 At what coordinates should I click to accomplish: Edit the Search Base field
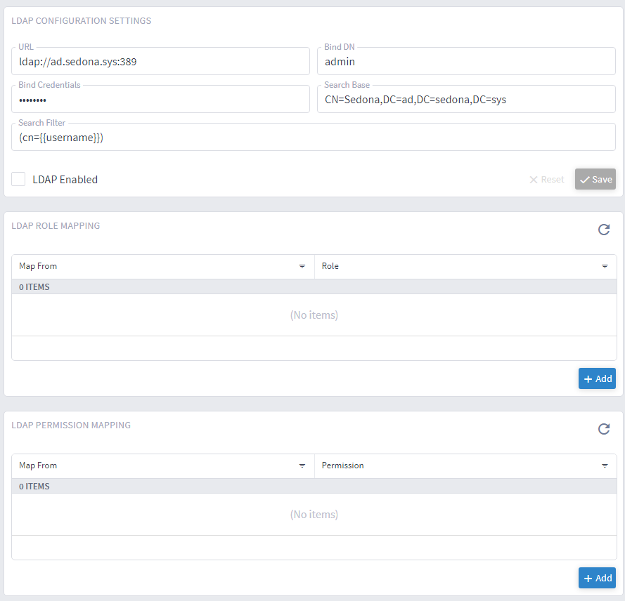point(466,100)
